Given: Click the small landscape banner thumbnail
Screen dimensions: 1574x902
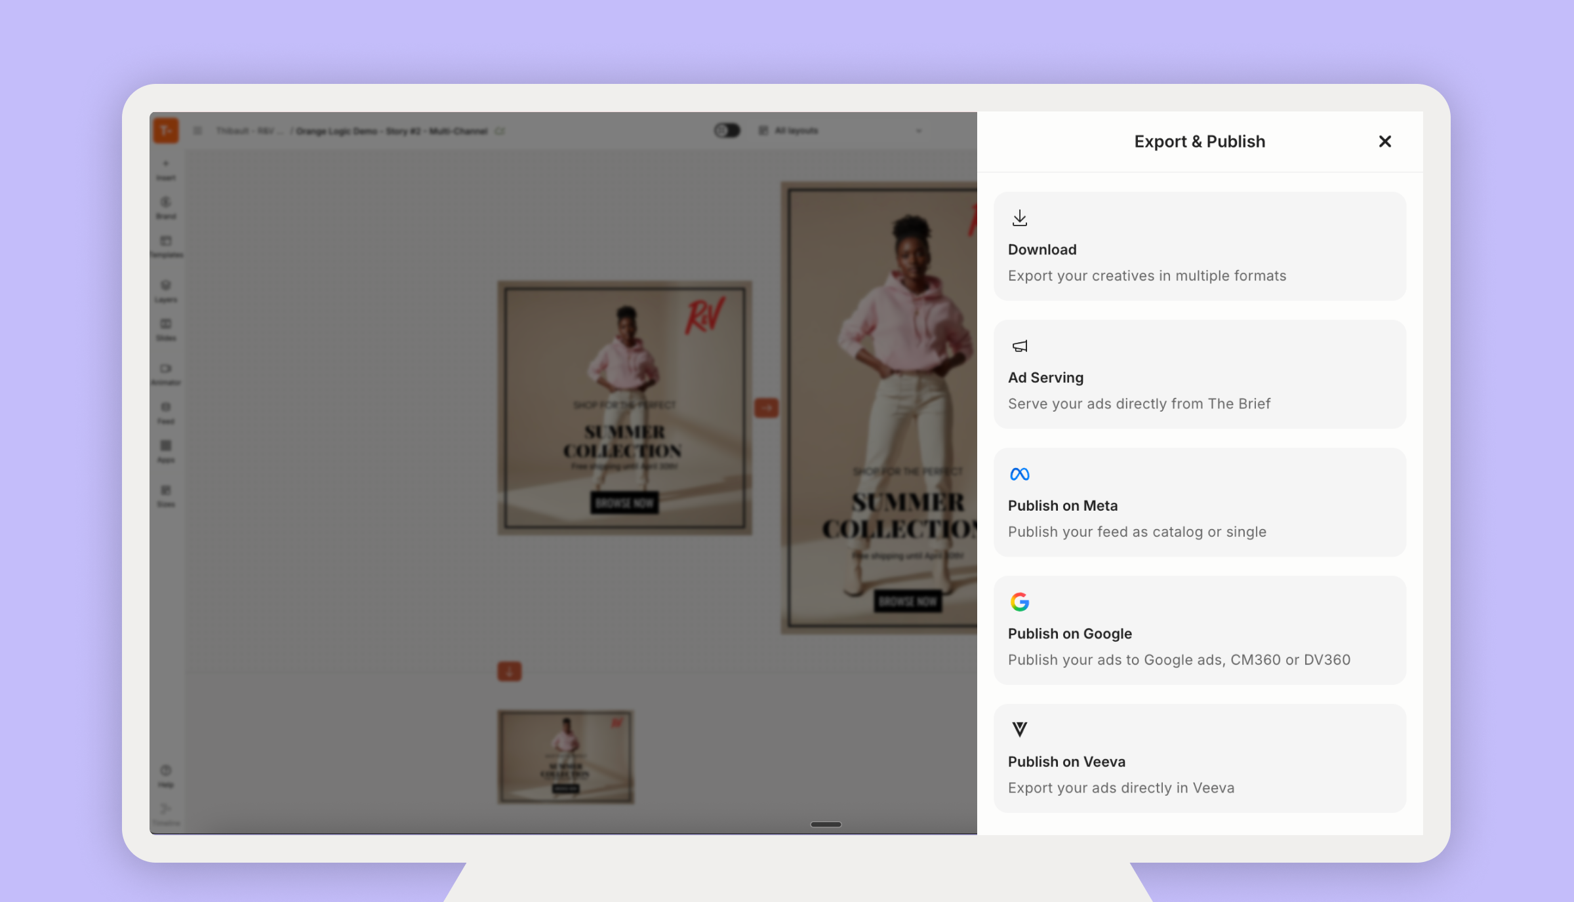Looking at the screenshot, I should pyautogui.click(x=565, y=756).
